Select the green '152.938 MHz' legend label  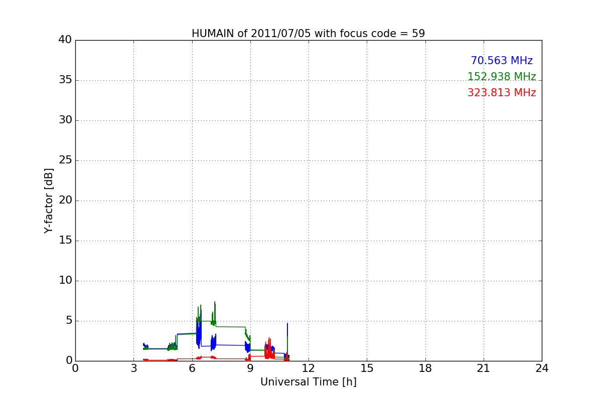pos(502,77)
